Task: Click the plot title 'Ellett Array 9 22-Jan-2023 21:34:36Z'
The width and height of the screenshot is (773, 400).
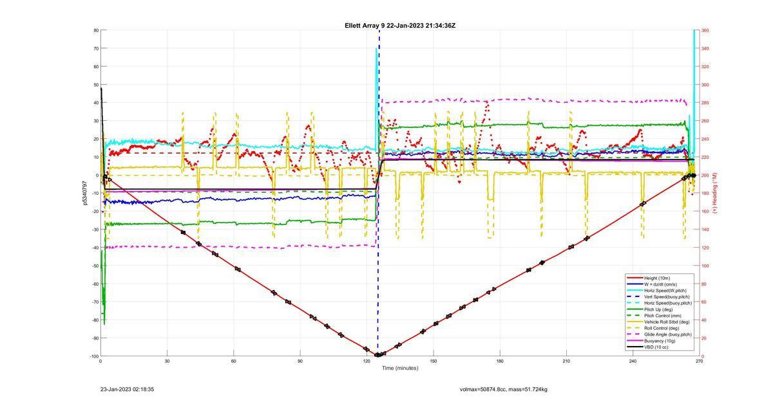Action: click(400, 26)
